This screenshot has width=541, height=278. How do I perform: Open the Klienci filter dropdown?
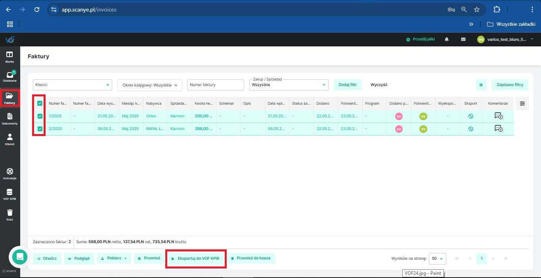(73, 85)
